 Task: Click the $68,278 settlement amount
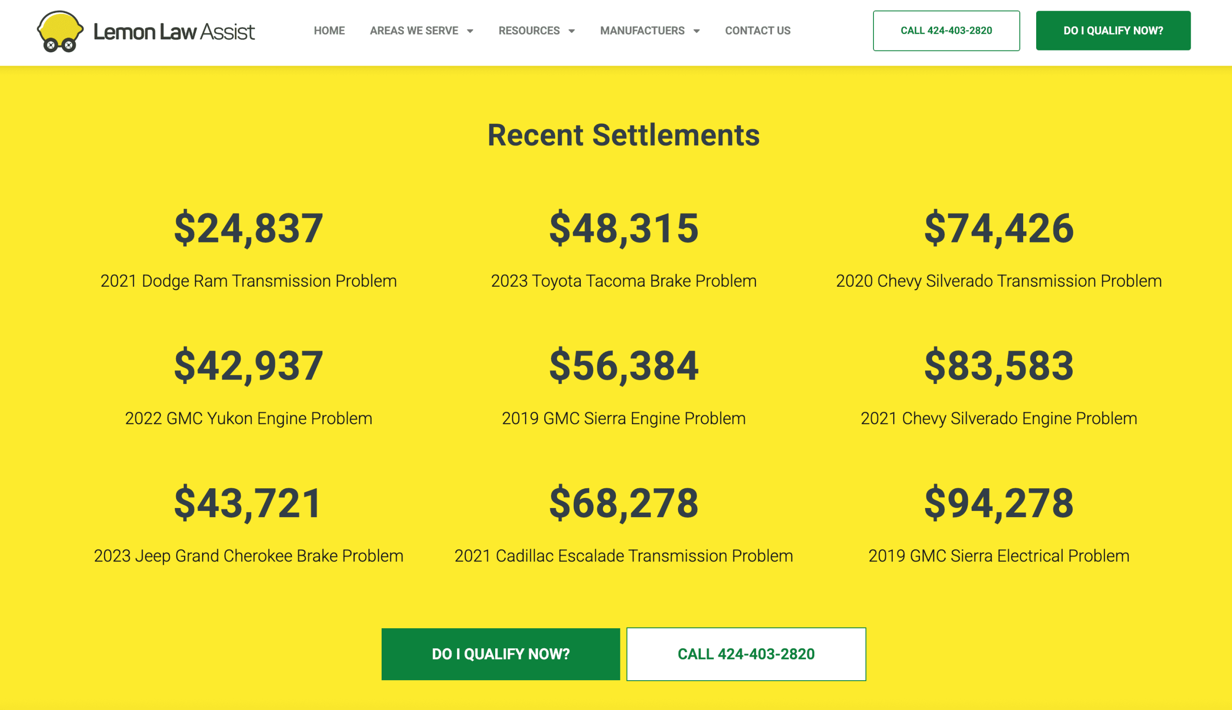(624, 503)
